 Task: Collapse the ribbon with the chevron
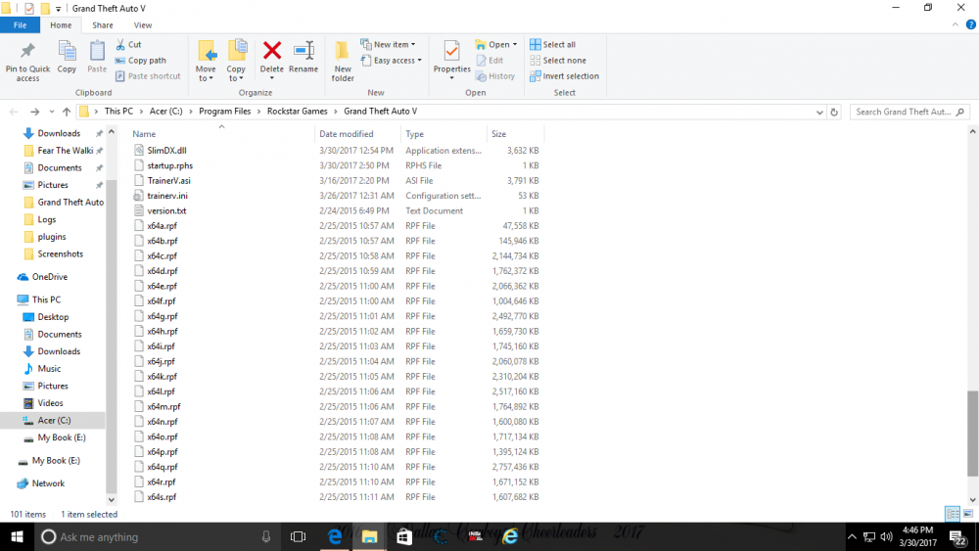(x=956, y=25)
